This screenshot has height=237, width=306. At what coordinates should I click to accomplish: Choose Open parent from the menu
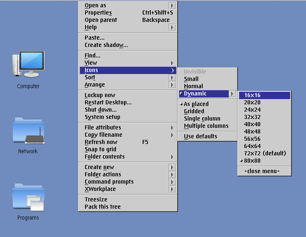click(x=128, y=20)
